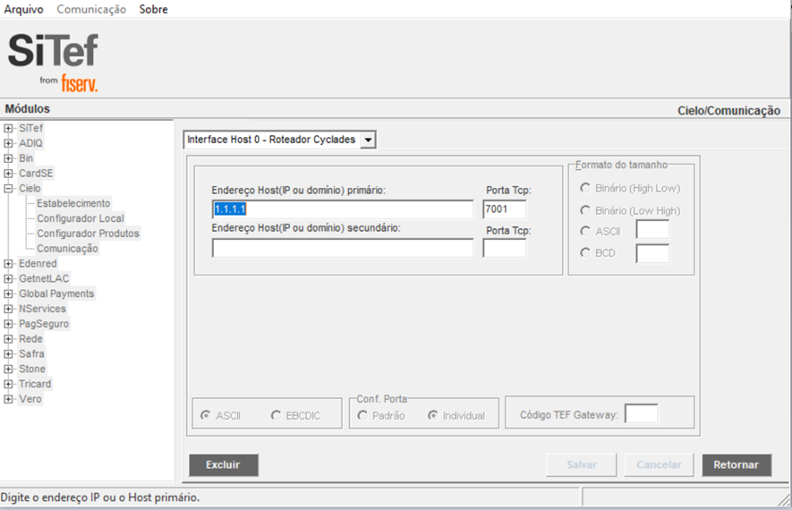Open the Comunicação menu

(91, 9)
